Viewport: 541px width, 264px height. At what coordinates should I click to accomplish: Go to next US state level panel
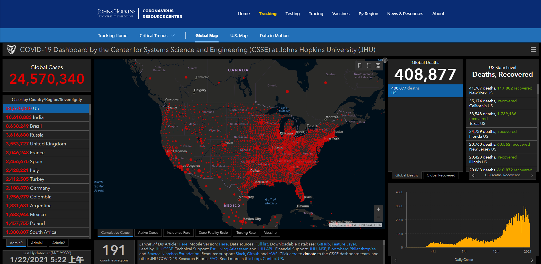point(532,175)
